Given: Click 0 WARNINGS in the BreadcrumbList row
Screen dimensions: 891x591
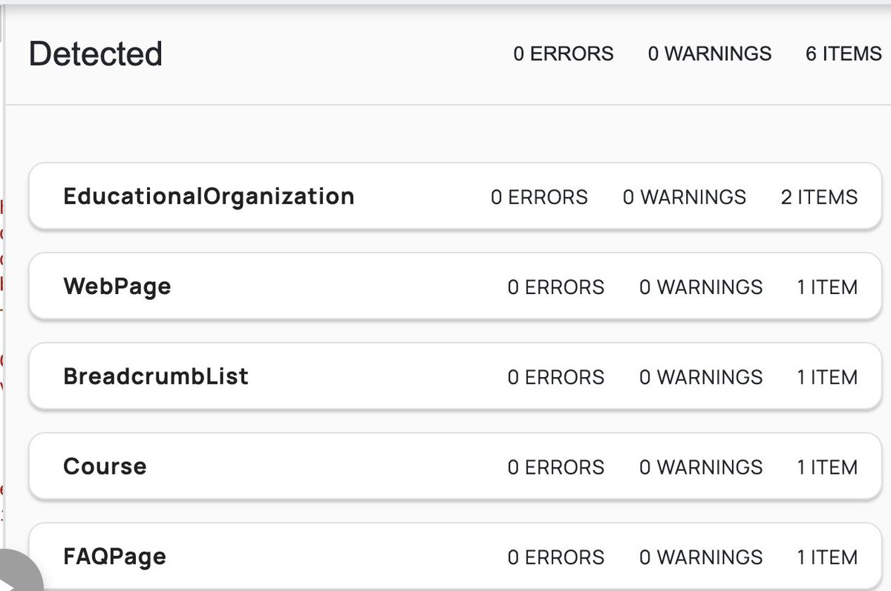Looking at the screenshot, I should click(x=701, y=377).
